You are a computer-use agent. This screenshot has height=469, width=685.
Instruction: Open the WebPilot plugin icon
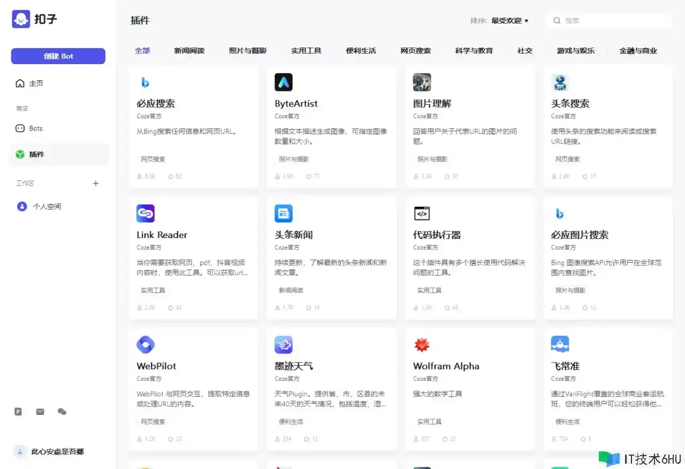146,345
